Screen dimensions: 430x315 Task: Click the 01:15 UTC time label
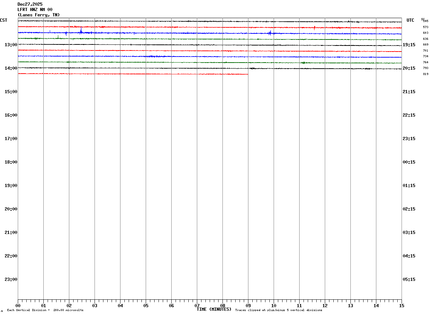click(409, 186)
